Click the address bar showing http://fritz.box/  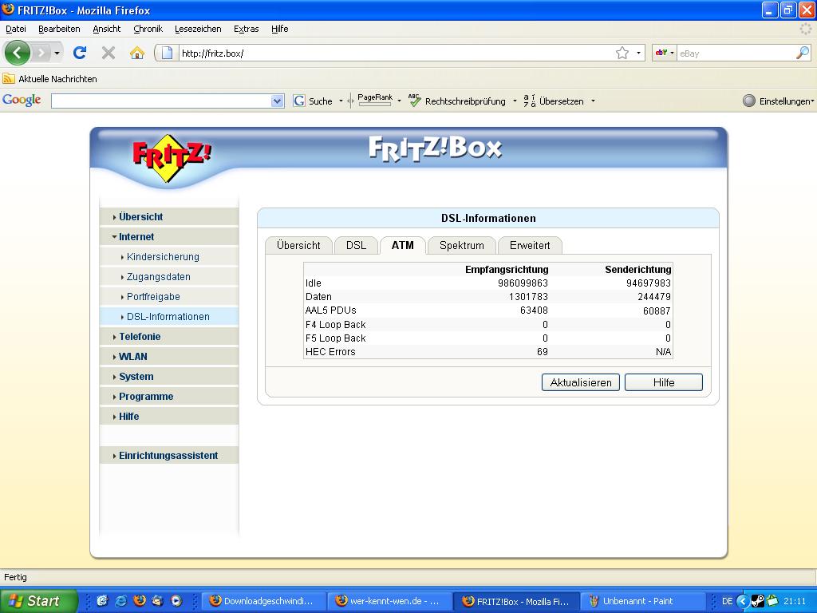click(x=396, y=53)
